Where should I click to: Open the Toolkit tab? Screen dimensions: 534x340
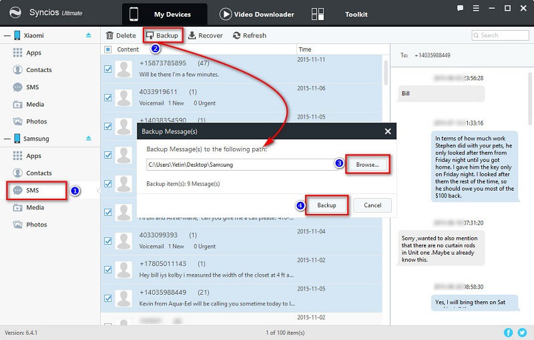pos(356,14)
